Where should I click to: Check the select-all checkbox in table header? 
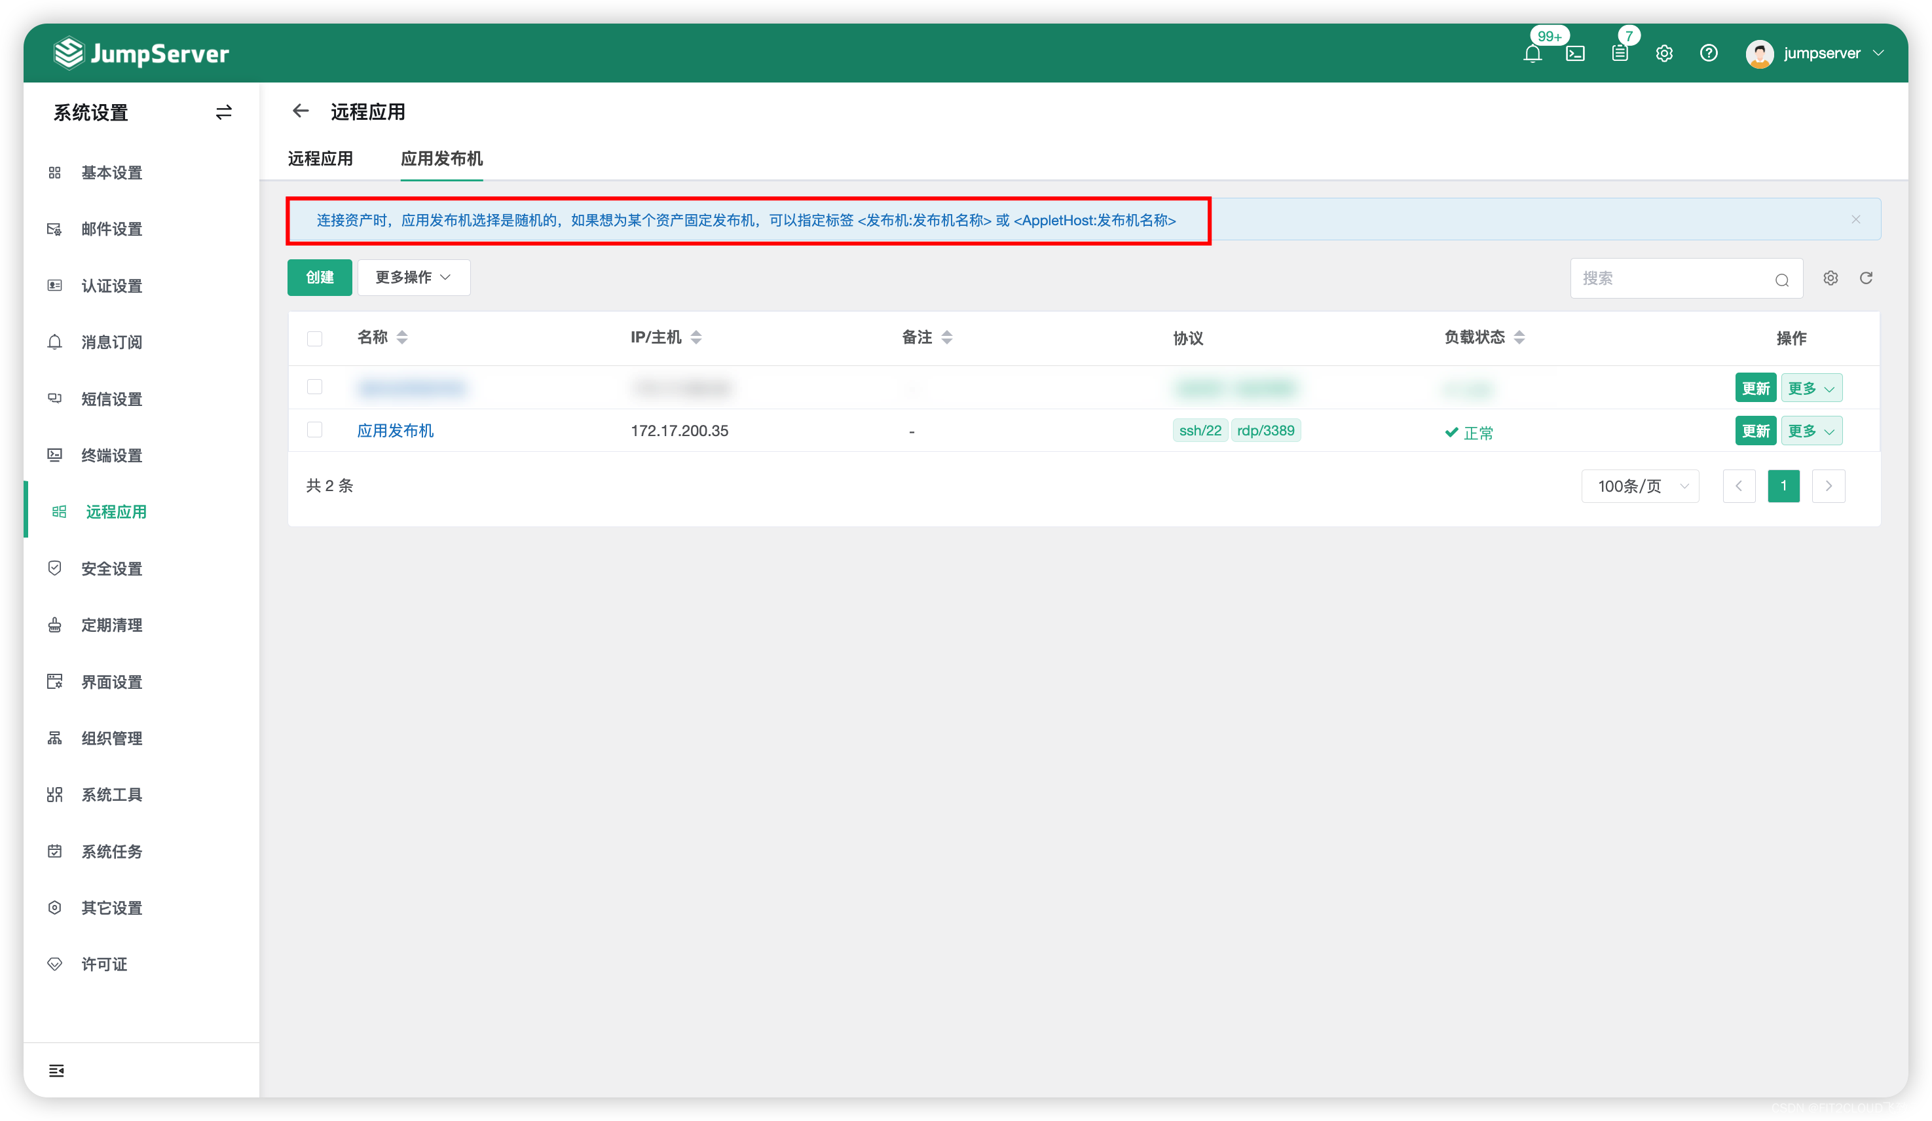pos(314,338)
